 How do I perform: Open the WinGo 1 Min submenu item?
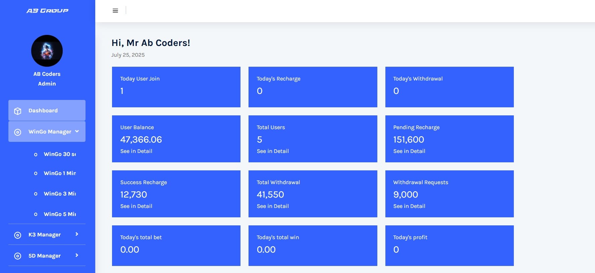pyautogui.click(x=60, y=173)
